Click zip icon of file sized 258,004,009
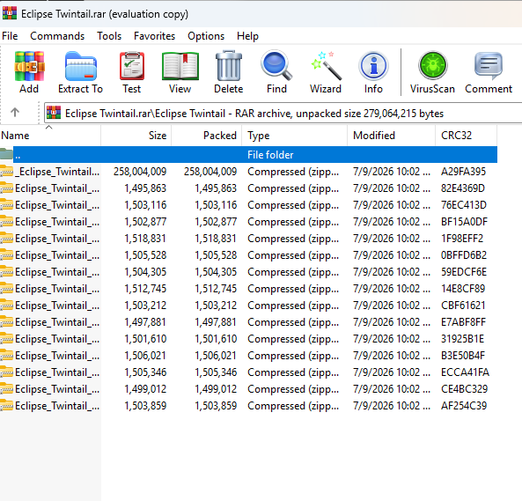 pos(6,171)
